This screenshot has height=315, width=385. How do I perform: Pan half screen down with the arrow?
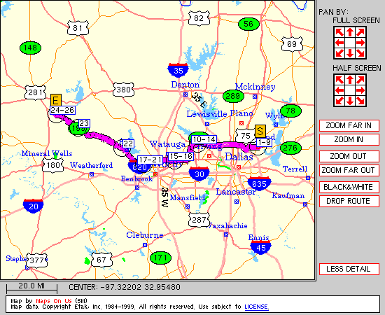pyautogui.click(x=350, y=100)
